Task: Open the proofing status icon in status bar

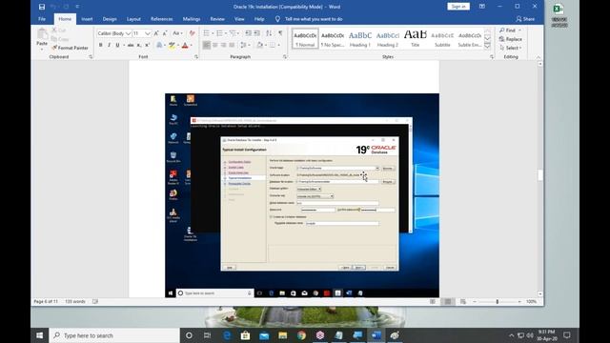Action: coord(95,301)
